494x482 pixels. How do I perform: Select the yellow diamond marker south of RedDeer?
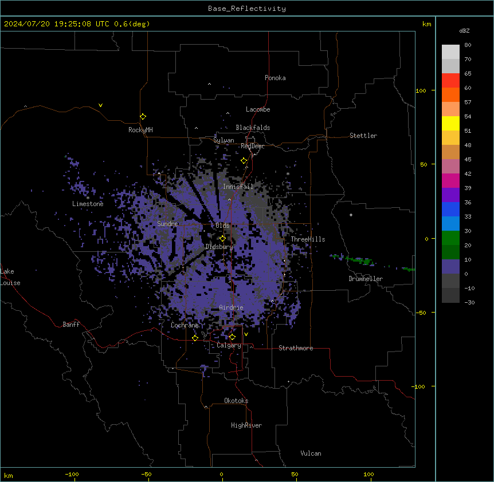(244, 161)
